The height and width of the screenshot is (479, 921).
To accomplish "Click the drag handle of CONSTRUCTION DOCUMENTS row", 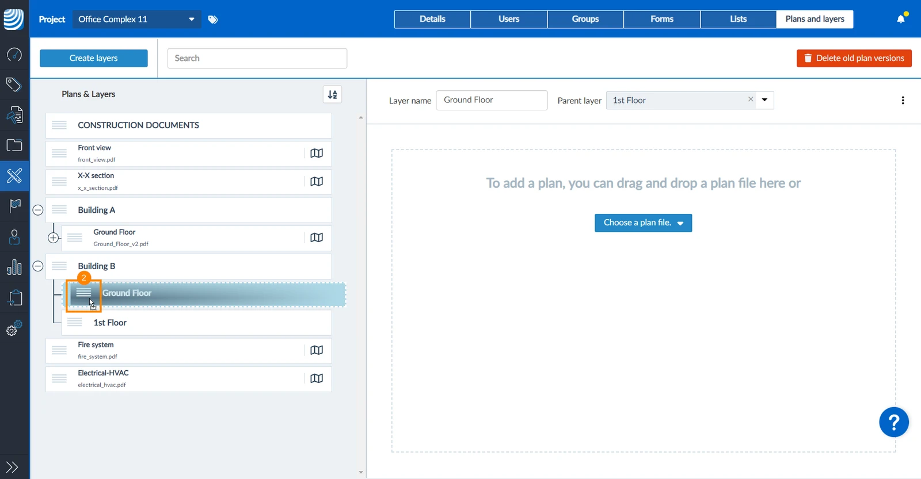I will tap(59, 125).
